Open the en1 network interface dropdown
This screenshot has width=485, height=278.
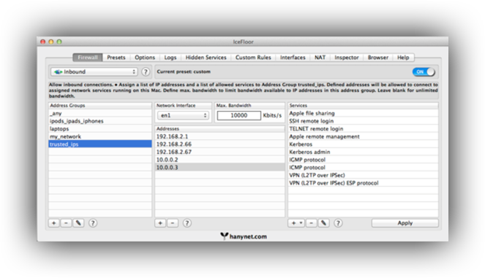(183, 115)
